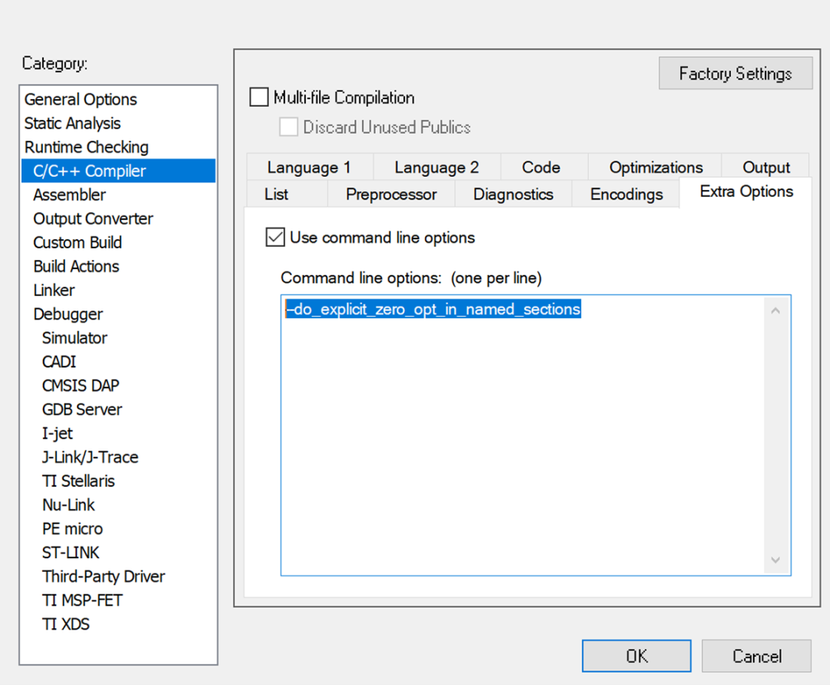The image size is (830, 685).
Task: Open the Debugger category settings
Action: (68, 314)
